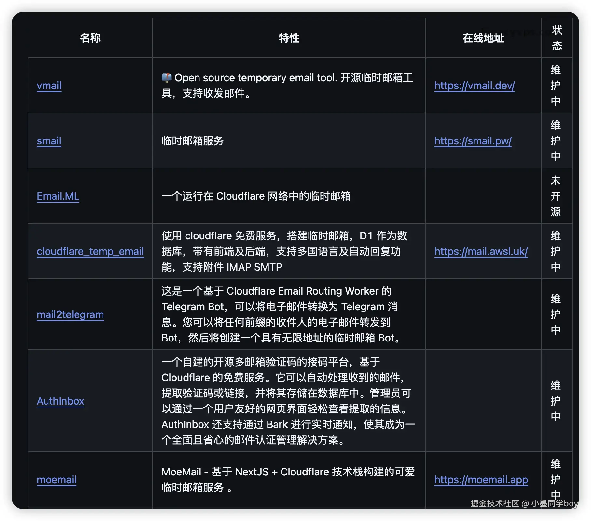Open the Email.ML project link

click(x=58, y=196)
